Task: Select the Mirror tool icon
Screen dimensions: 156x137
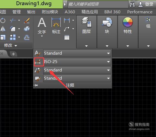Action: (x=3, y=29)
